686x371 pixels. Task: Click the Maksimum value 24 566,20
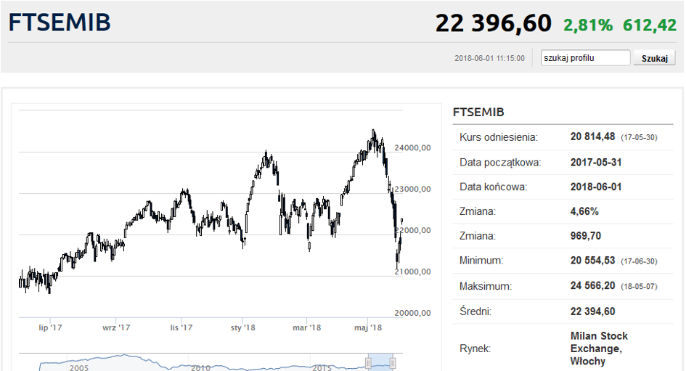coord(592,285)
